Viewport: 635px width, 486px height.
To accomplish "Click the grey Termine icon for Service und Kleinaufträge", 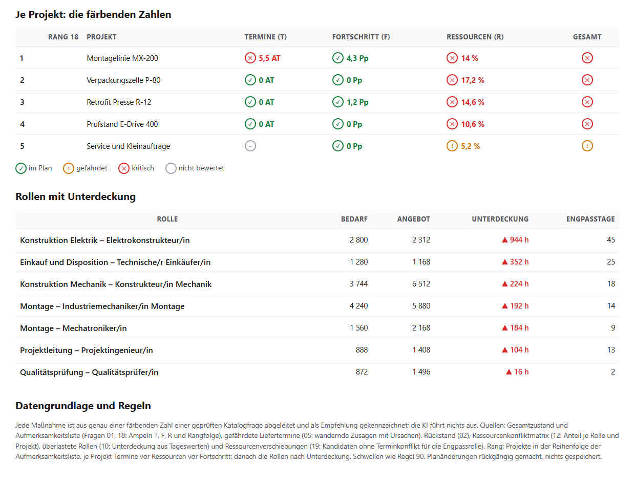I will point(250,146).
